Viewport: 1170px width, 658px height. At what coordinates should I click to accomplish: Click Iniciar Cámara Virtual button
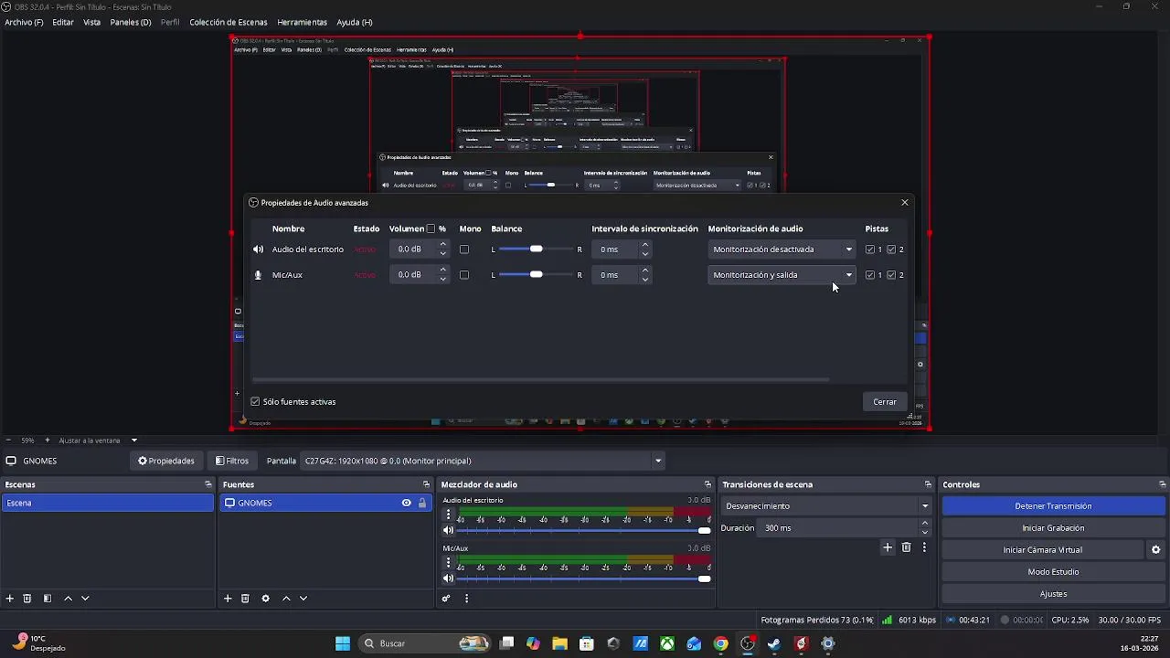coord(1042,550)
